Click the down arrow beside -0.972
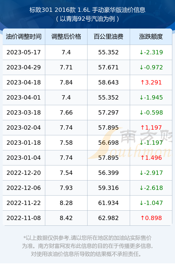The width and height of the screenshot is (175, 269). (x=141, y=67)
